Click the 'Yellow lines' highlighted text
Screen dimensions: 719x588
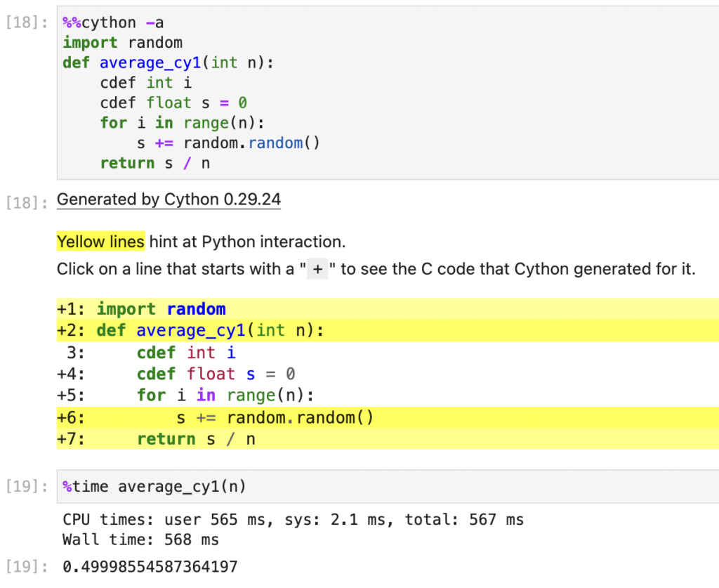click(101, 242)
